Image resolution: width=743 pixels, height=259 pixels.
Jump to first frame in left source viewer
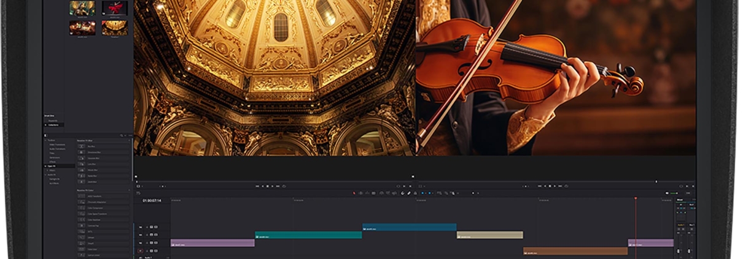(x=257, y=186)
